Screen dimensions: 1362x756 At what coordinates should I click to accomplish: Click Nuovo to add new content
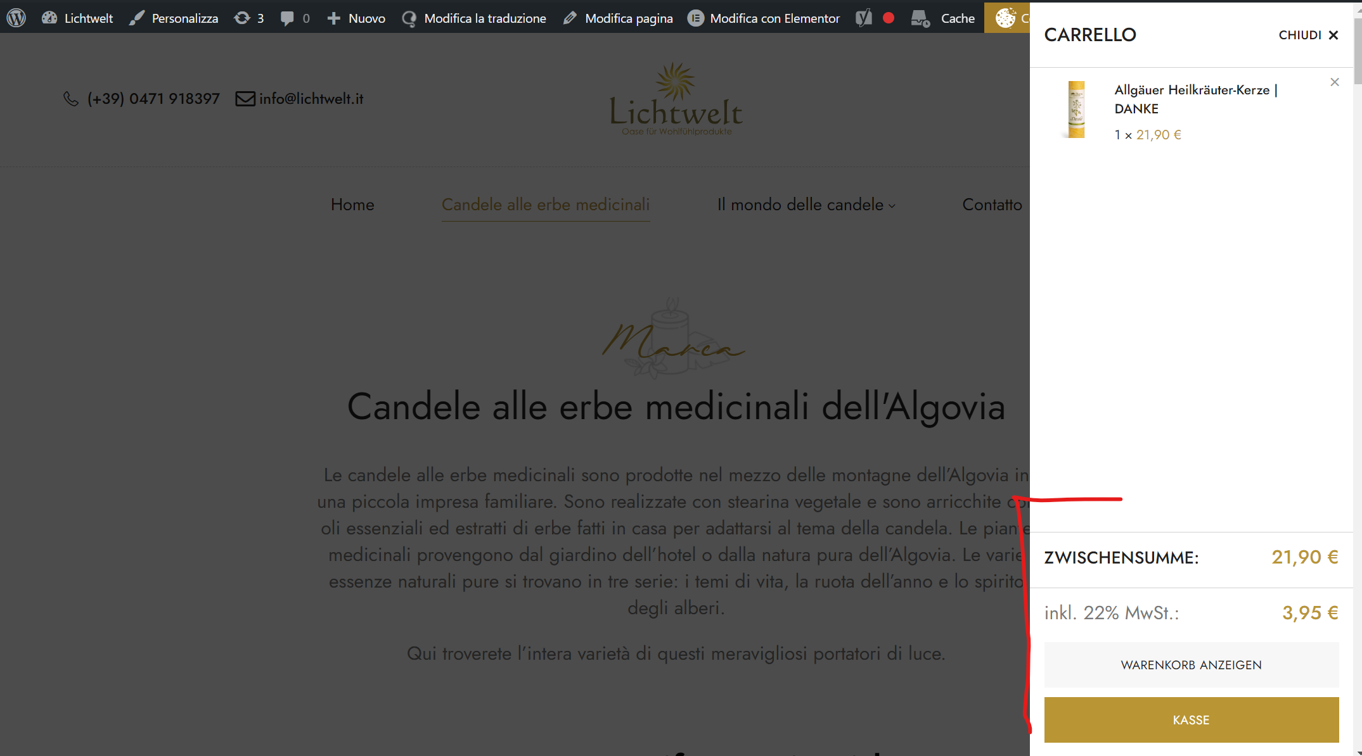tap(356, 18)
